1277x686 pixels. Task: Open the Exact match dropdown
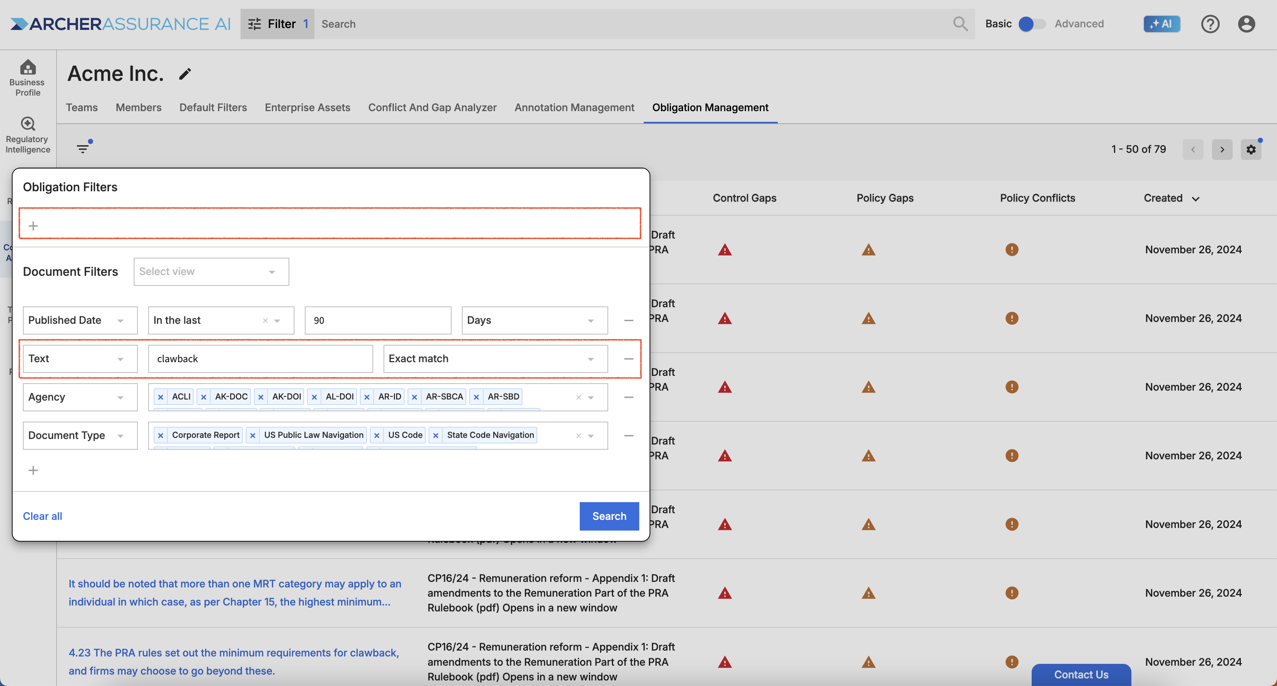pos(495,359)
